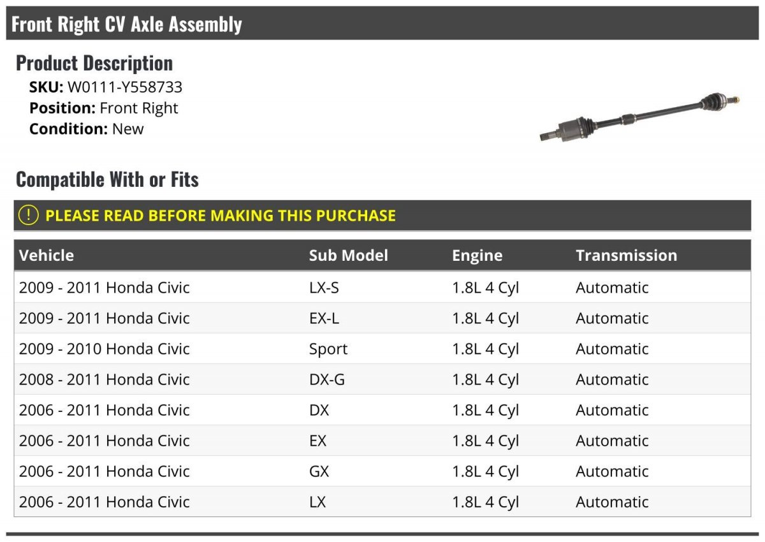Click the Compatible With or Fits heading
The image size is (765, 542).
(107, 179)
